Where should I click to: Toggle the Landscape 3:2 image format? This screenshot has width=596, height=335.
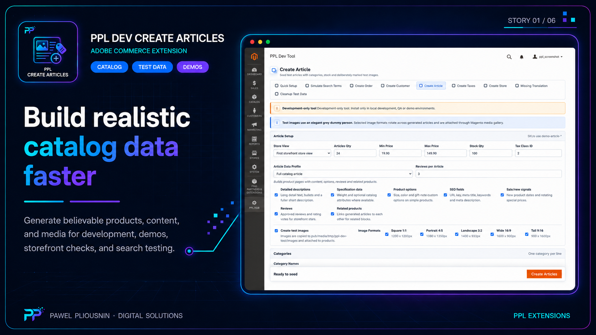click(x=457, y=234)
